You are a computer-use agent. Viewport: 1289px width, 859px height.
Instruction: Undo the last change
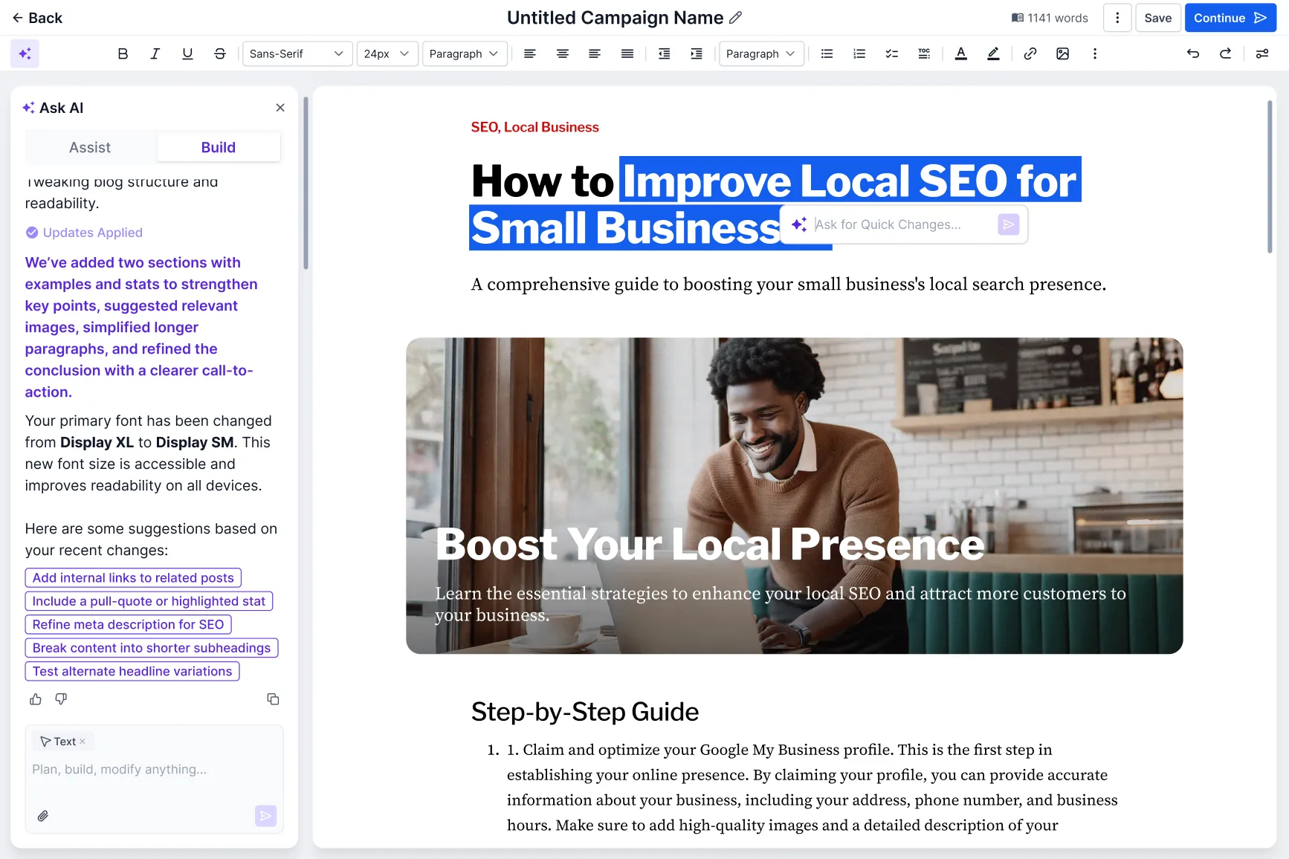1192,53
